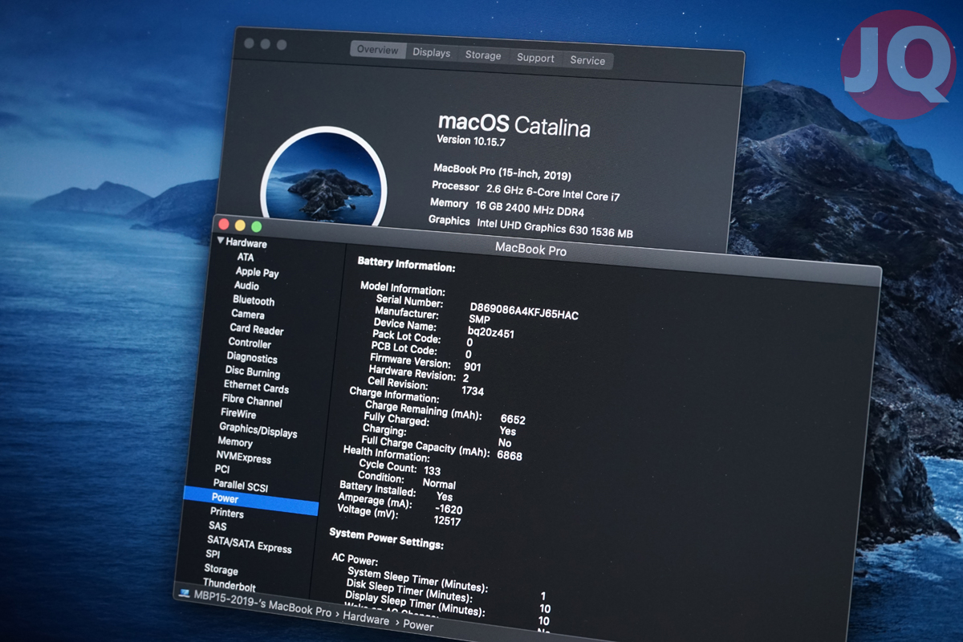Click charge remaining value 6652
The height and width of the screenshot is (642, 963).
513,419
